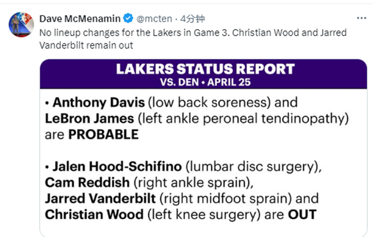
Task: Click the Dave McMenamin display name
Action: (x=80, y=19)
